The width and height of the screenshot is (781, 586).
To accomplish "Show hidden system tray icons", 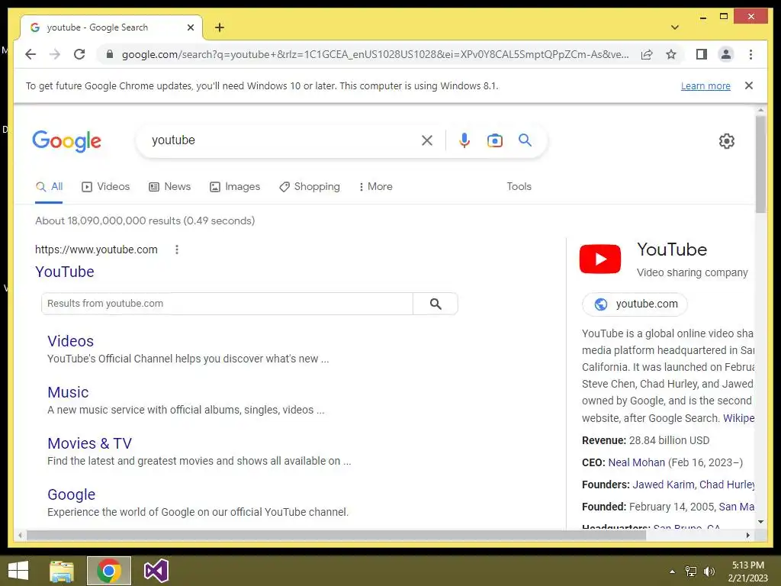I will point(672,572).
